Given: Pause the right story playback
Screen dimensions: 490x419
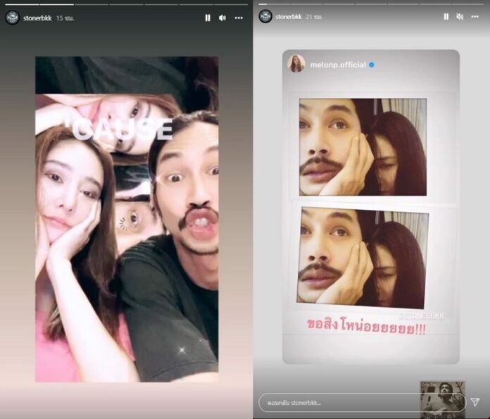Looking at the screenshot, I should point(446,16).
